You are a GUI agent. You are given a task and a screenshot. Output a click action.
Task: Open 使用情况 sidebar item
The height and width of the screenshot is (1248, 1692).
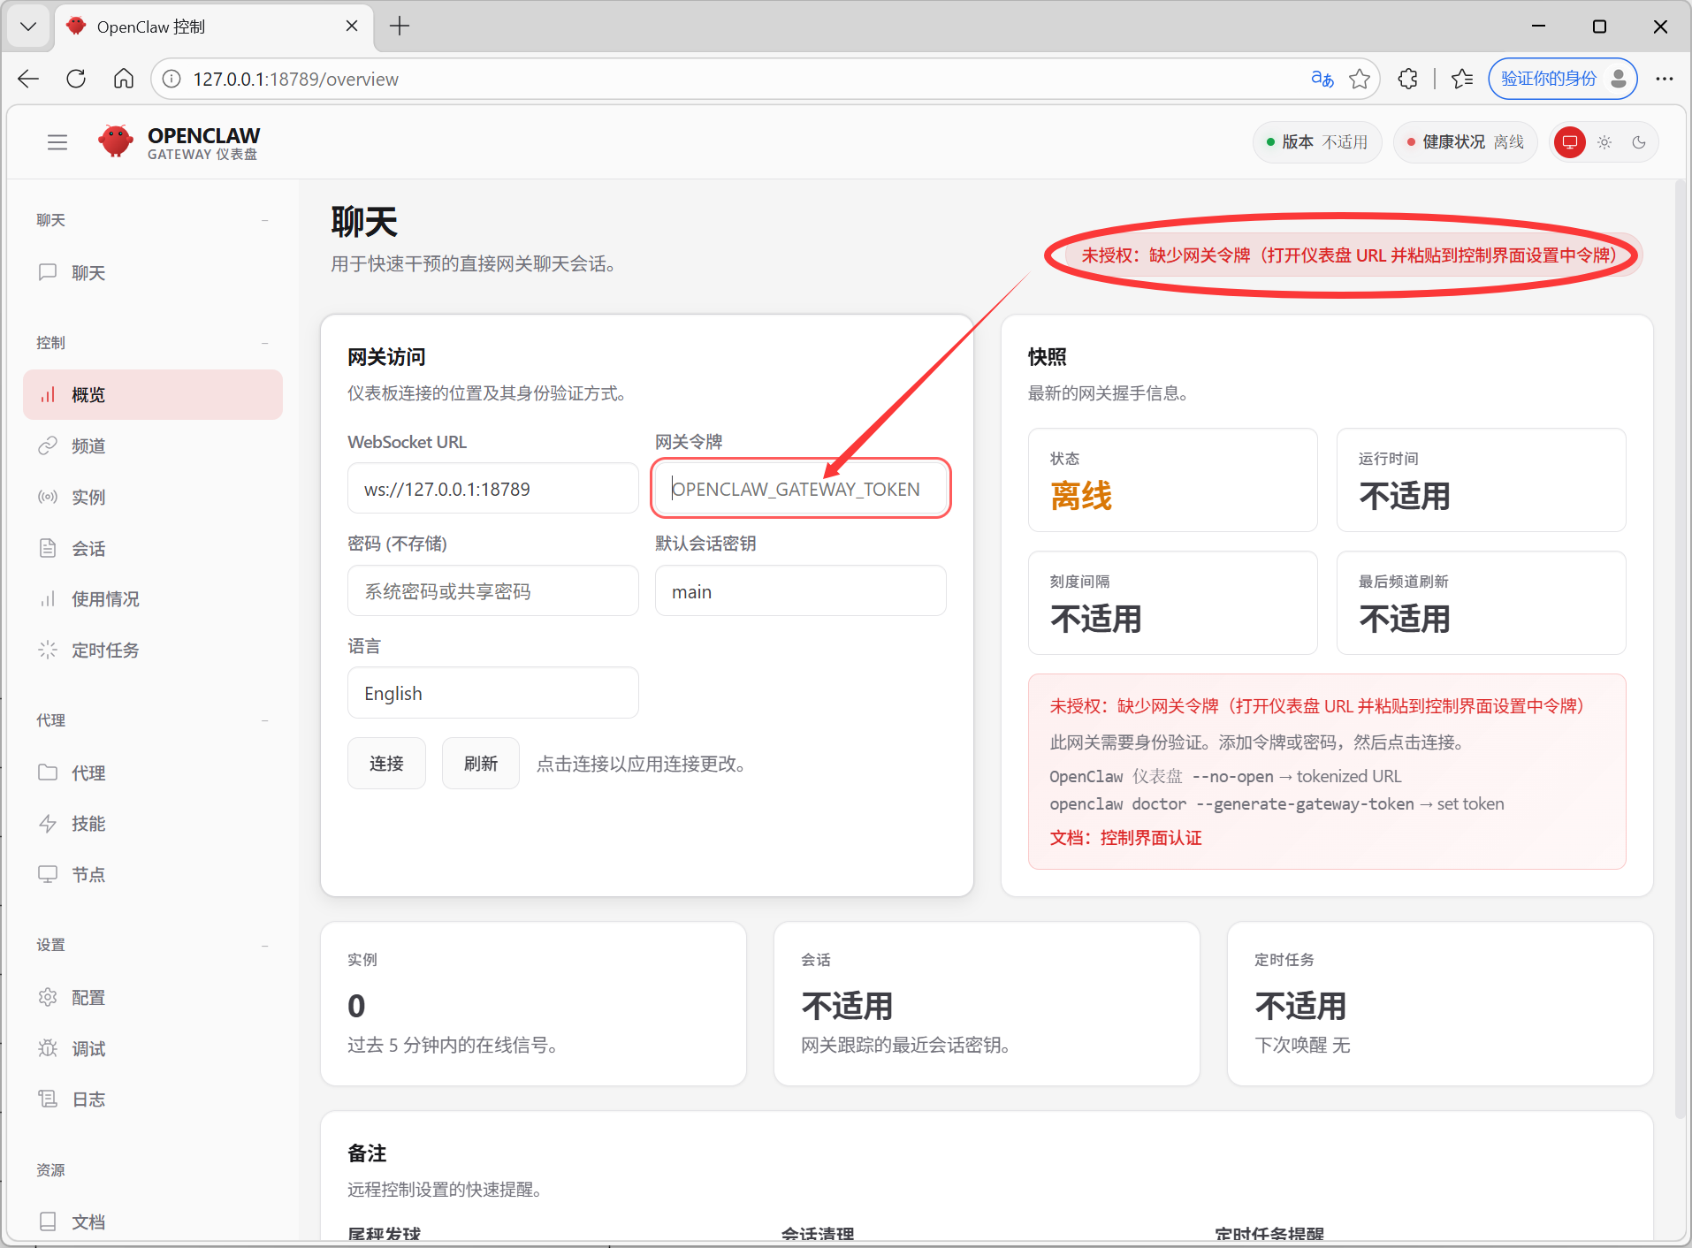153,599
